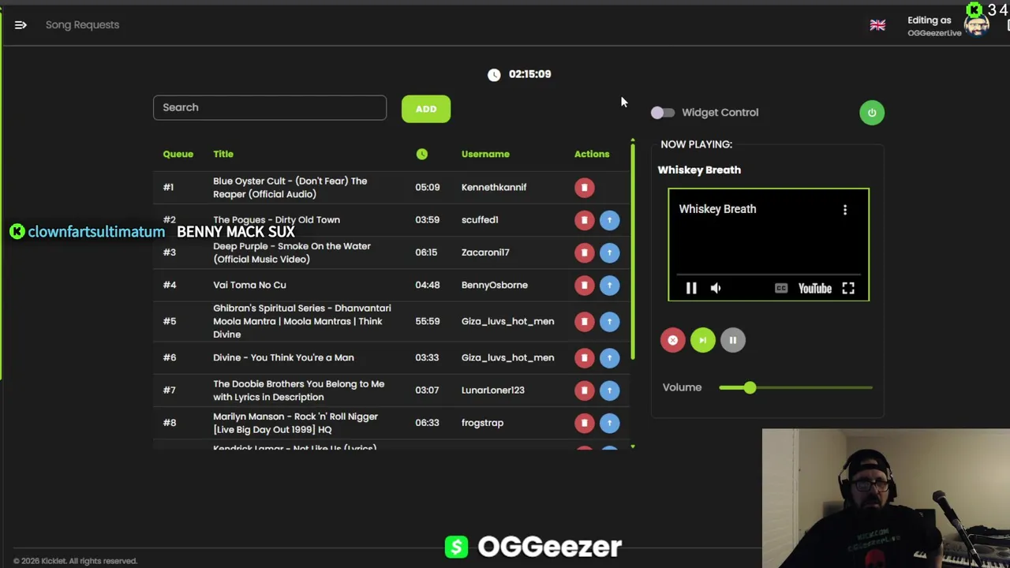Move Ghibran's Spiritual Series up the queue
This screenshot has width=1010, height=568.
(x=609, y=321)
